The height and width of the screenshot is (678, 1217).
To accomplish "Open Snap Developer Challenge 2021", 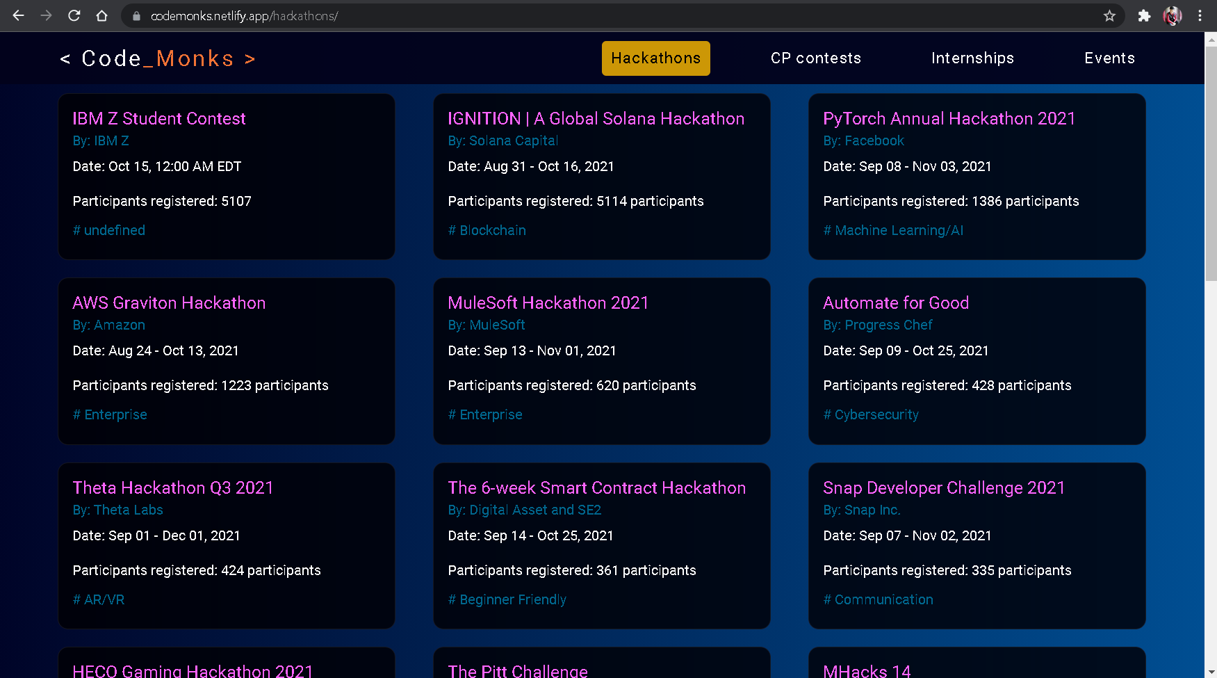I will pos(944,488).
